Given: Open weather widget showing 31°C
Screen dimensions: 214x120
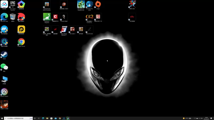Looking at the screenshot, I should coord(187,118).
